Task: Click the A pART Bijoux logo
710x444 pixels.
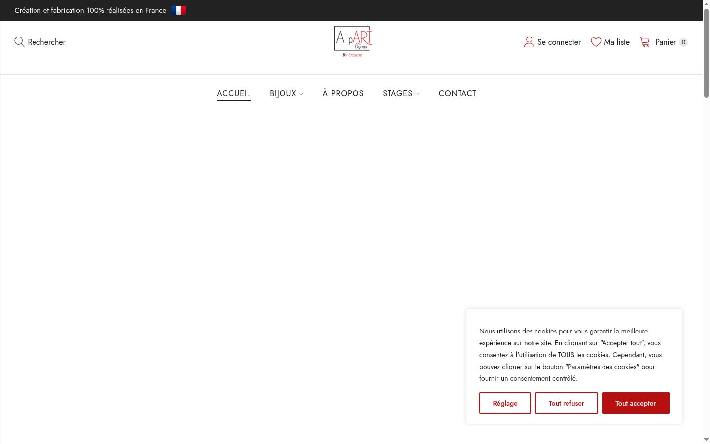Action: click(353, 41)
